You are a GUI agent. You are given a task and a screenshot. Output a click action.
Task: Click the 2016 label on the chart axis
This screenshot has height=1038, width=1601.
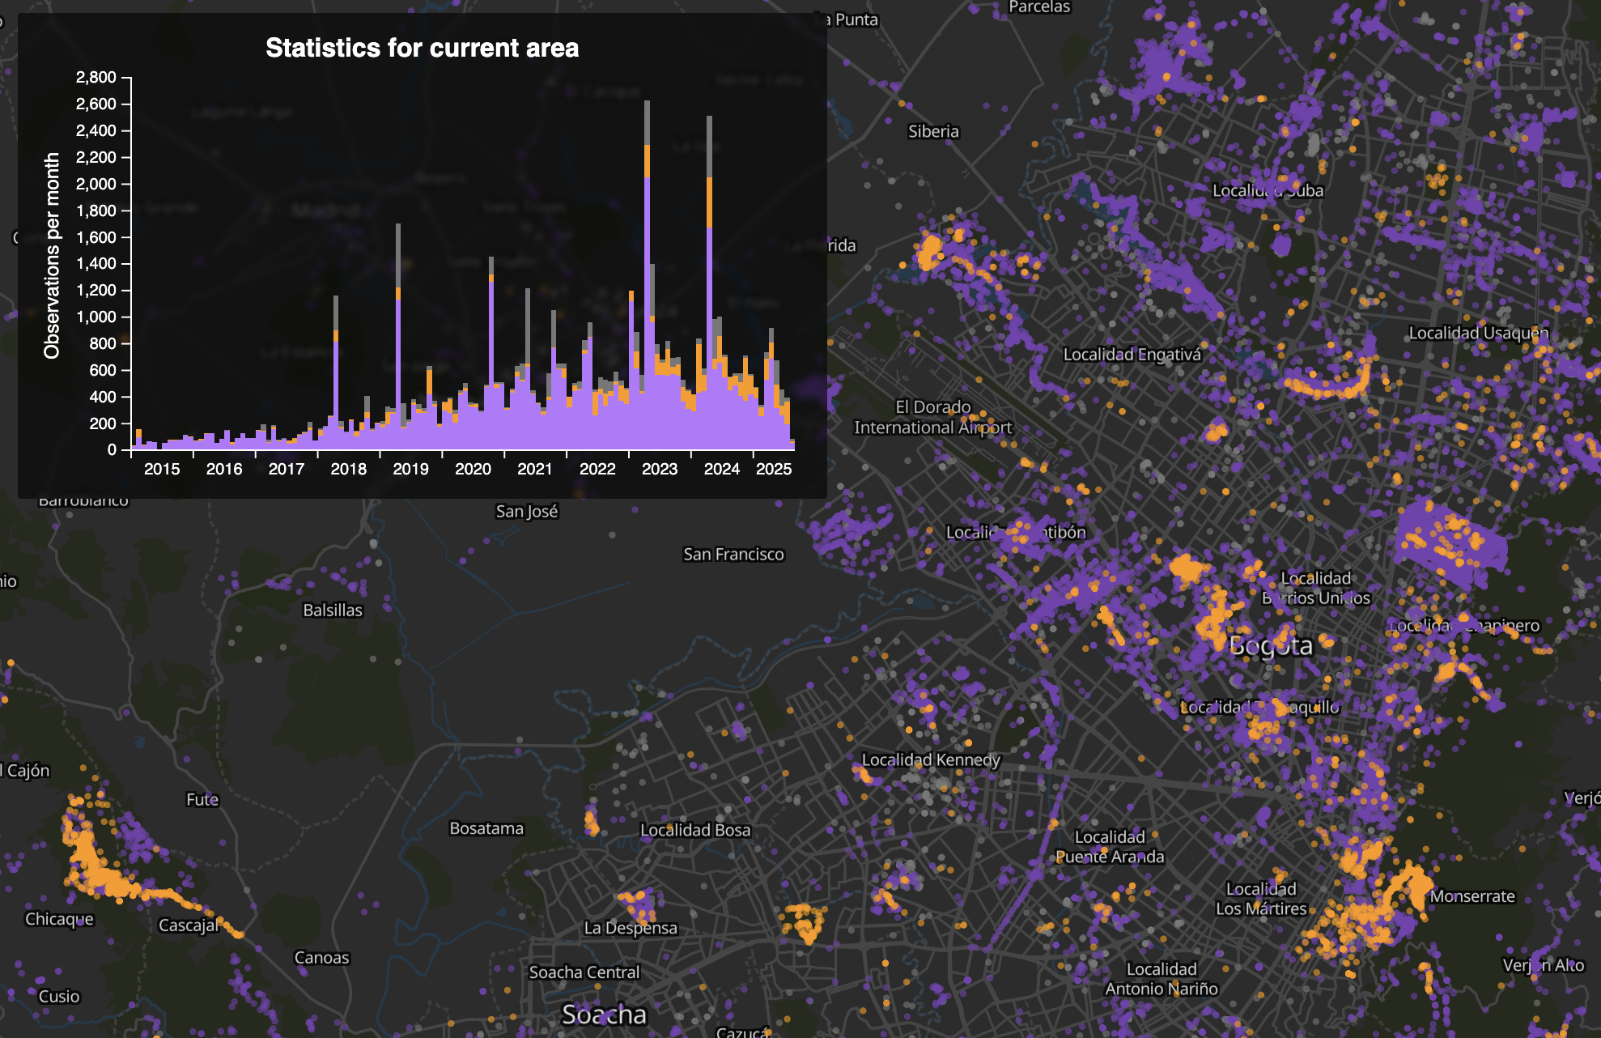[x=224, y=469]
